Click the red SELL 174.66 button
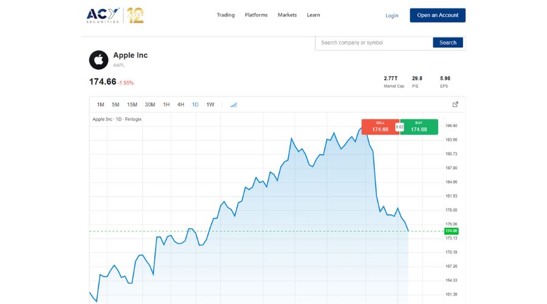 [x=380, y=126]
